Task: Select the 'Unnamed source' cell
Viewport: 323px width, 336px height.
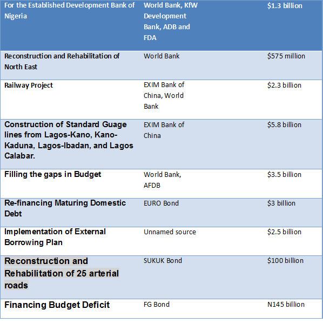Action: pyautogui.click(x=170, y=232)
